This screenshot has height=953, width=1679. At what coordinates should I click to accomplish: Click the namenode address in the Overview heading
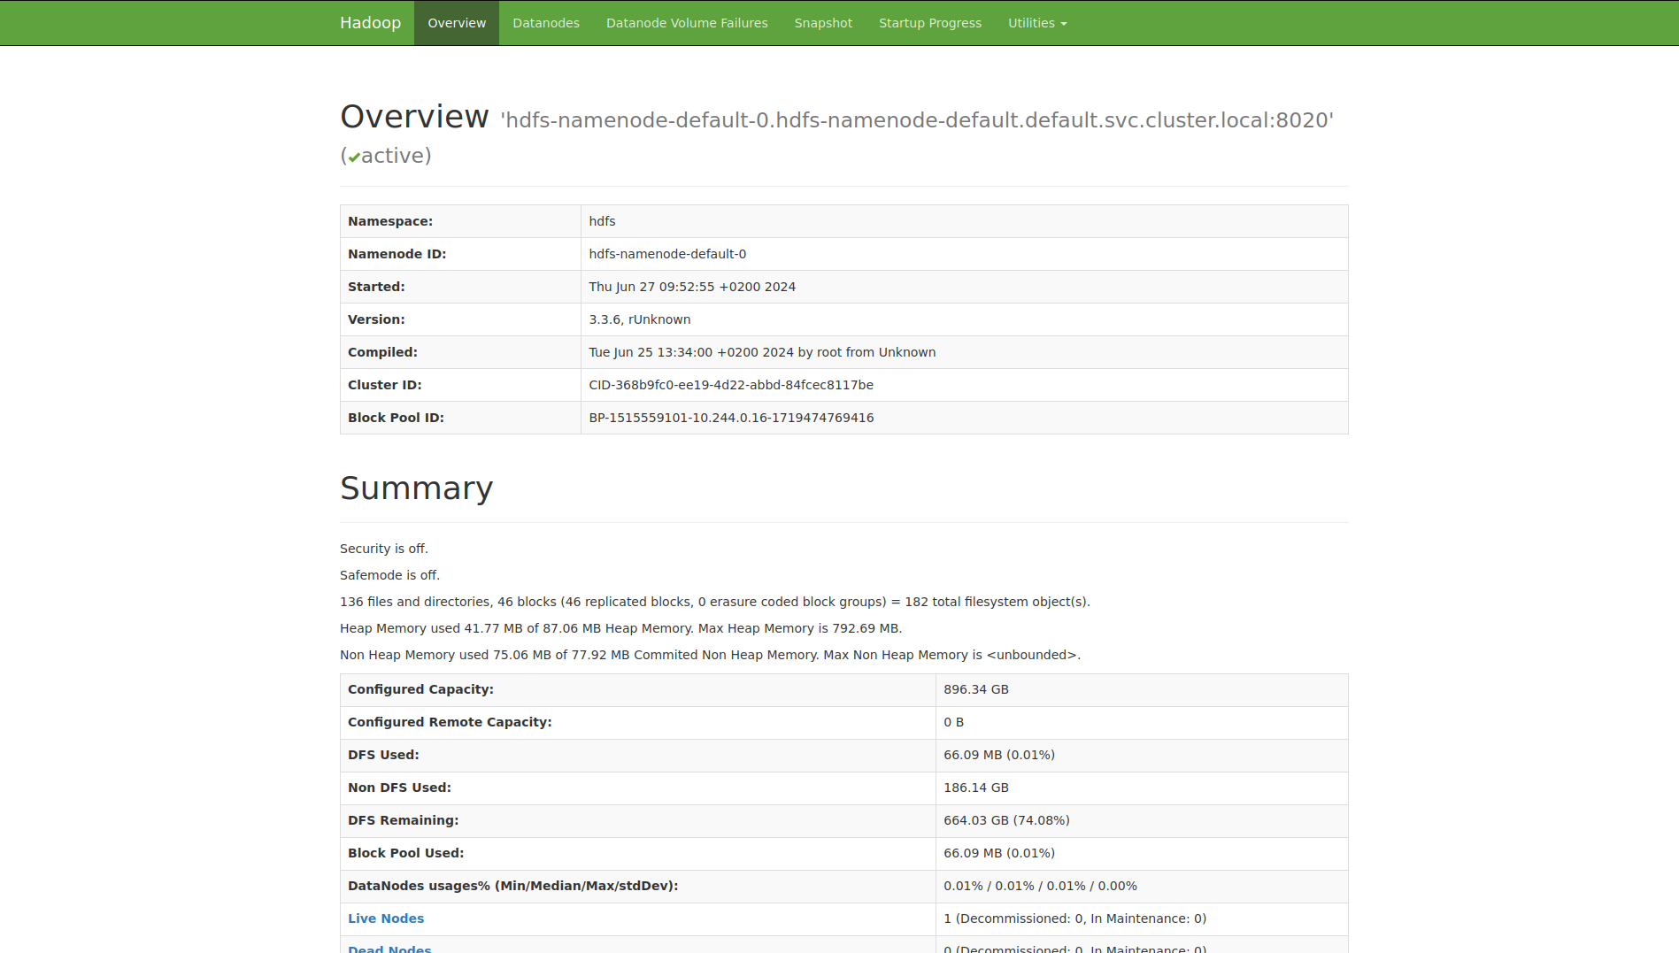916,119
